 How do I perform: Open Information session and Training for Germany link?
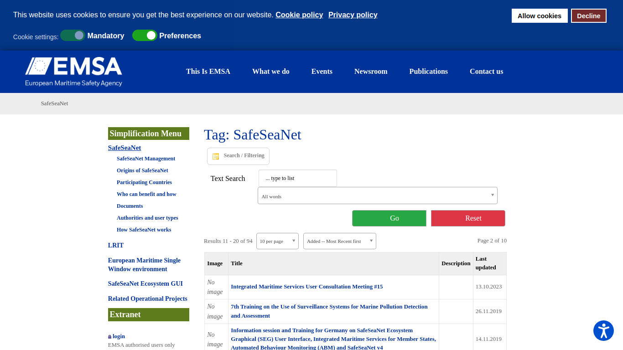coord(333,339)
